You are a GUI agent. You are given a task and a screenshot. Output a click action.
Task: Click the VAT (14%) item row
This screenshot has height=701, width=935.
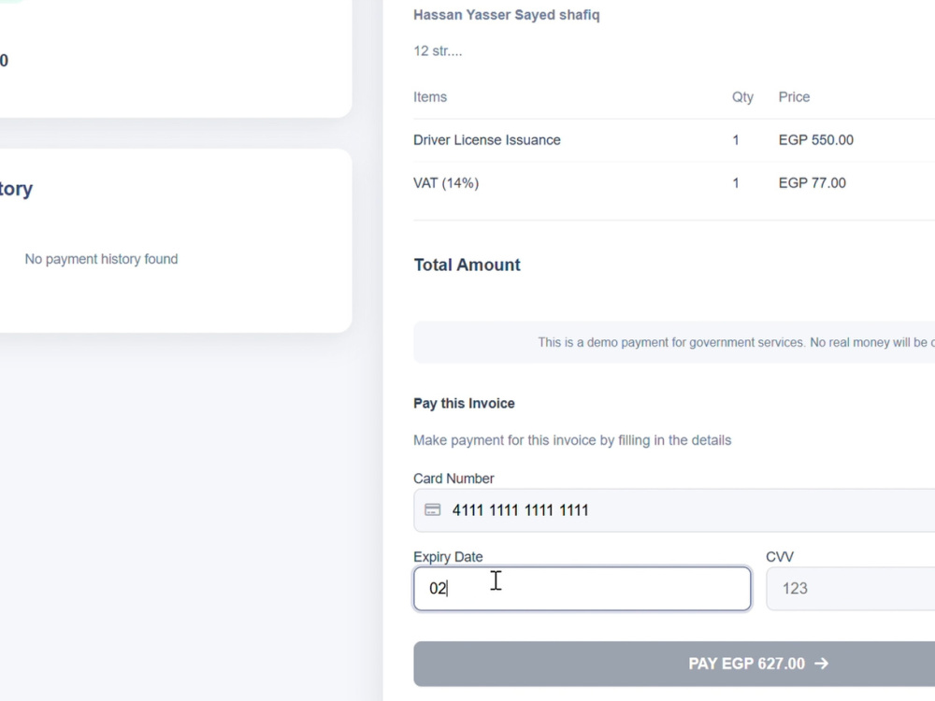click(674, 183)
